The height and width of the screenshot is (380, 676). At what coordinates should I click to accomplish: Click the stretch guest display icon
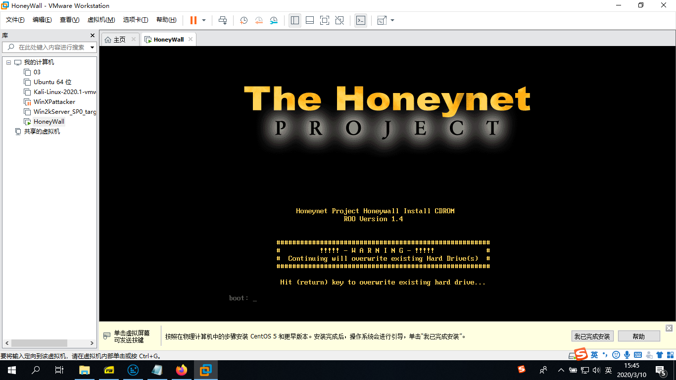pyautogui.click(x=382, y=20)
